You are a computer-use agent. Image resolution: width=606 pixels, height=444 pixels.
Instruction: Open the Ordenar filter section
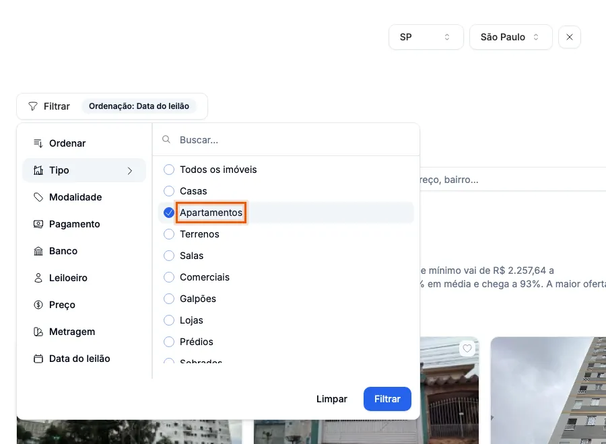(x=84, y=143)
